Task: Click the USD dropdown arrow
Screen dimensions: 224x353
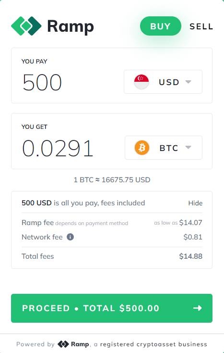Action: tap(189, 82)
